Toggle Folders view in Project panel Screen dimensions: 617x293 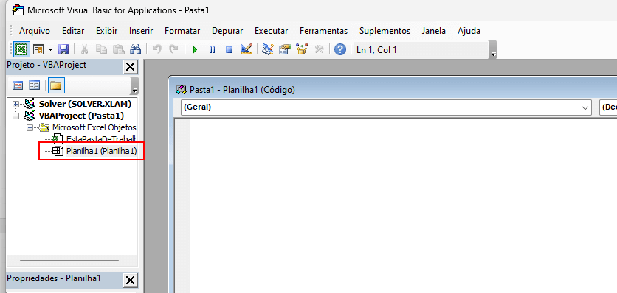point(56,85)
